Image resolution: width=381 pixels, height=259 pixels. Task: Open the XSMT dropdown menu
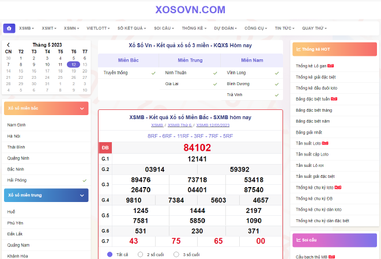coord(49,28)
